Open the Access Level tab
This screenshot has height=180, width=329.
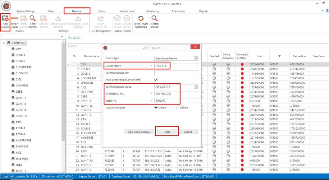127,11
